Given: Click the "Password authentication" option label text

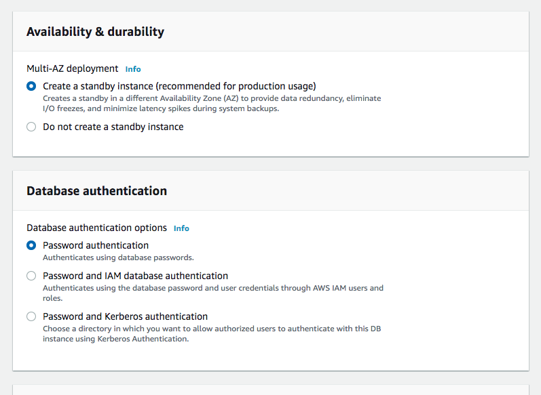Looking at the screenshot, I should coord(96,245).
